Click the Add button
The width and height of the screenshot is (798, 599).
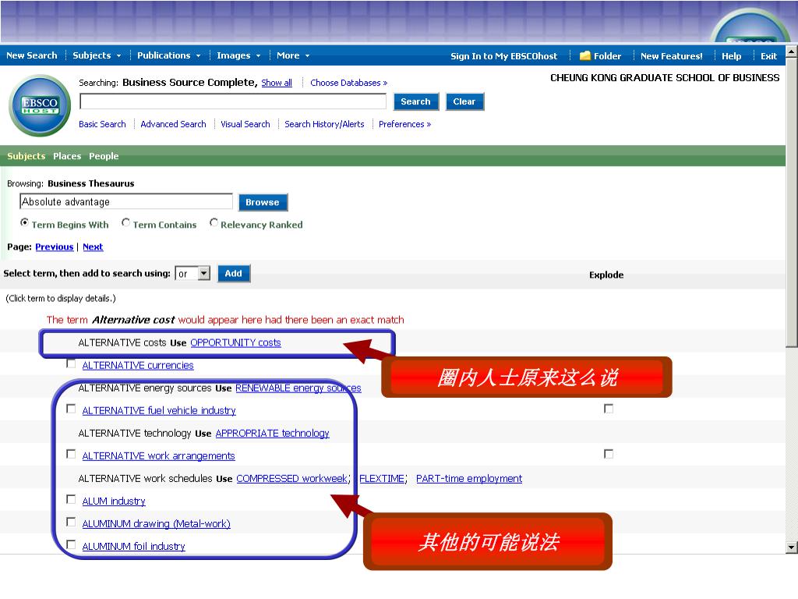(x=234, y=274)
